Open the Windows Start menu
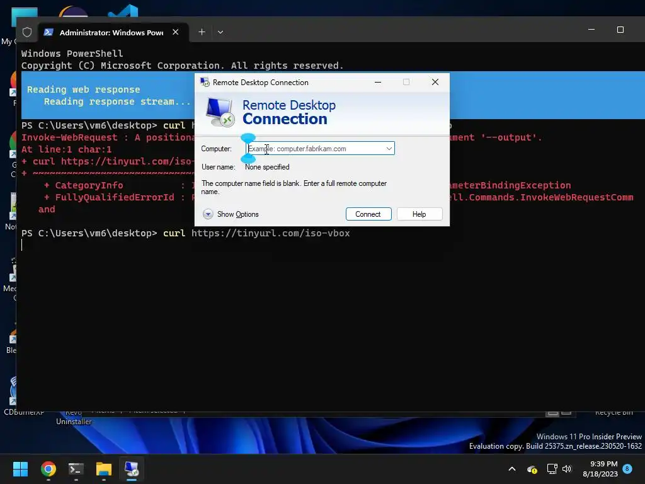Image resolution: width=645 pixels, height=484 pixels. point(20,469)
